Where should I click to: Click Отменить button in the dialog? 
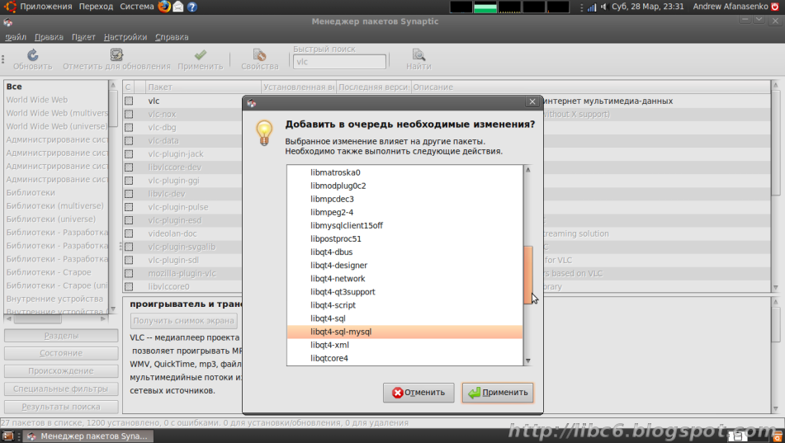pyautogui.click(x=419, y=393)
